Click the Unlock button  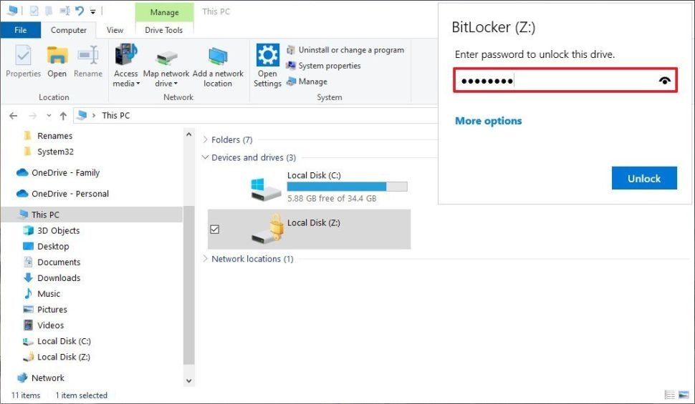pyautogui.click(x=644, y=178)
